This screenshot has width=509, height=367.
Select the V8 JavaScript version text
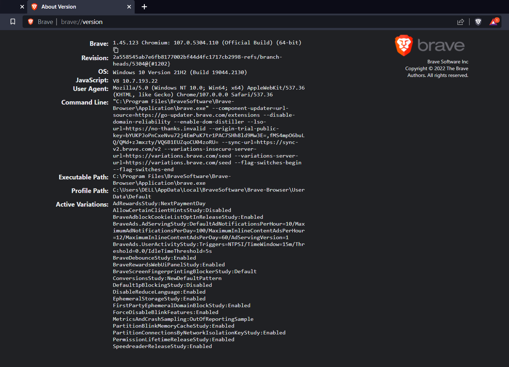135,81
